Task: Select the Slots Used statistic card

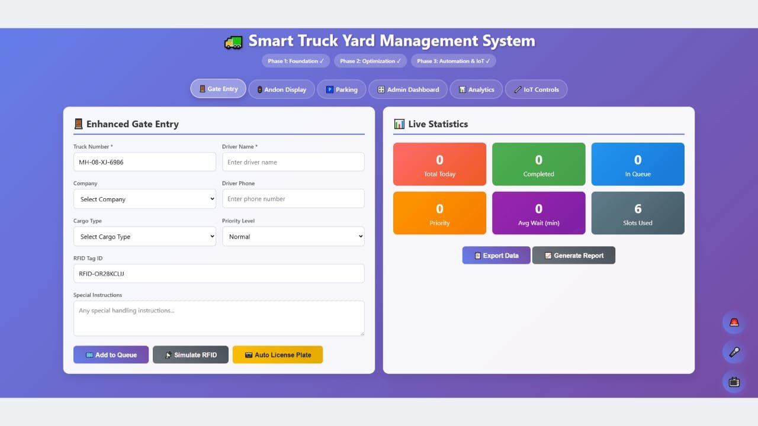Action: point(638,213)
